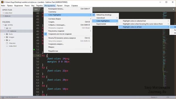Select index.html under Open Files
This screenshot has height=99, width=176.
point(8,13)
